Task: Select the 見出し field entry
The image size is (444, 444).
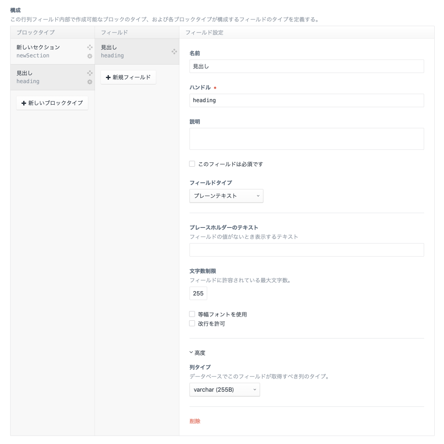Action: tap(127, 51)
